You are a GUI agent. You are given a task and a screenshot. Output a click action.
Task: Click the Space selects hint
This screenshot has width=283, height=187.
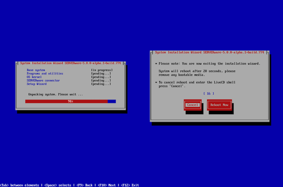pos(57,185)
